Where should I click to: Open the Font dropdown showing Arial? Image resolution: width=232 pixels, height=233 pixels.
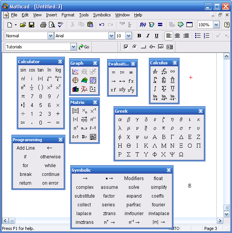click(111, 36)
